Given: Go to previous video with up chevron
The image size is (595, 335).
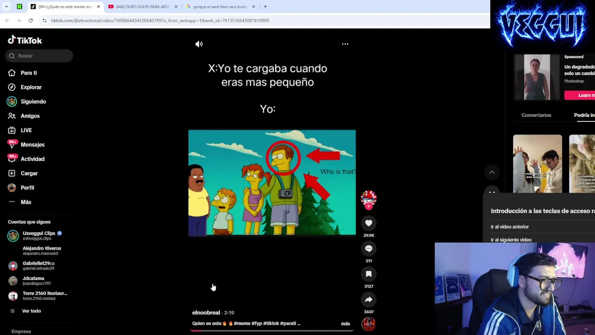Looking at the screenshot, I should 492,173.
